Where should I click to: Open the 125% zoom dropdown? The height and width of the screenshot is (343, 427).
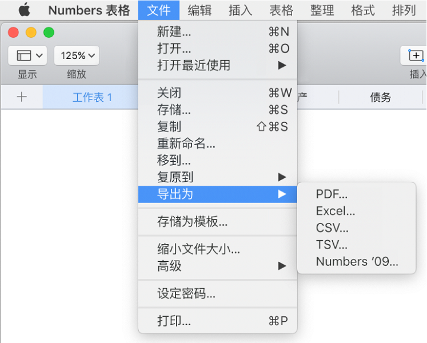click(x=77, y=55)
